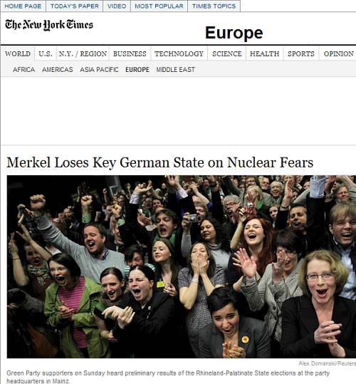Open MOST POPULAR tab

(159, 6)
